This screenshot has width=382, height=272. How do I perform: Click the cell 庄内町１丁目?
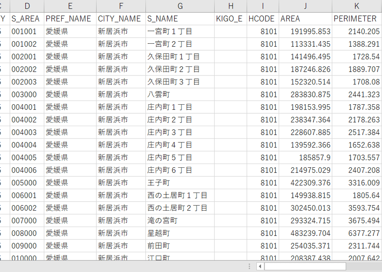180,107
